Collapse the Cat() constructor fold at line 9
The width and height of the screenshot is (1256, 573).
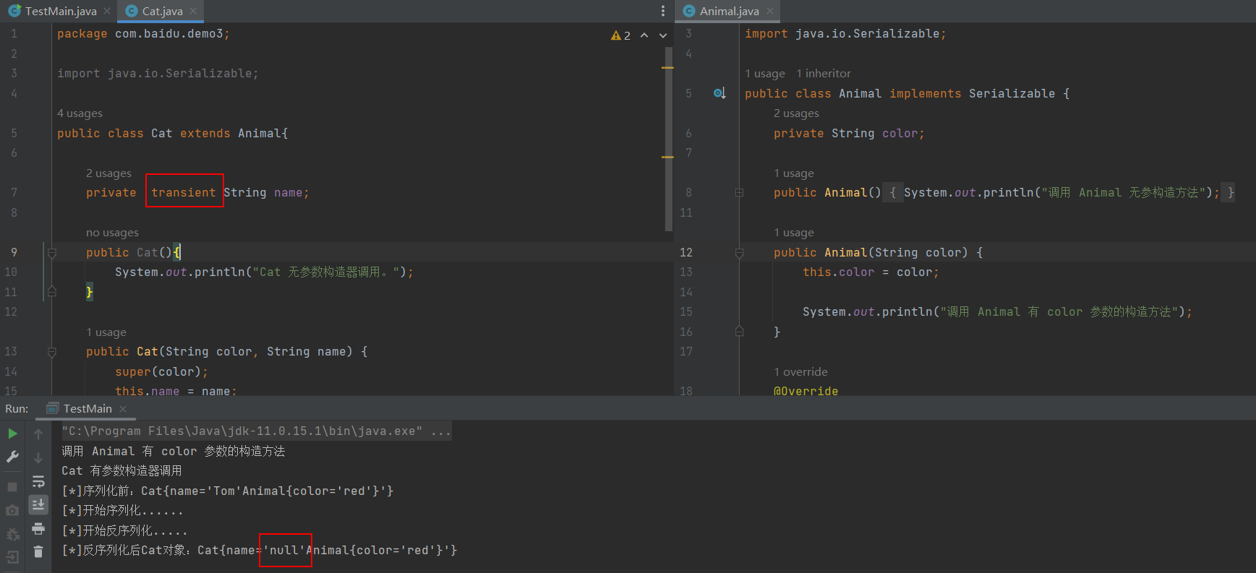coord(52,253)
